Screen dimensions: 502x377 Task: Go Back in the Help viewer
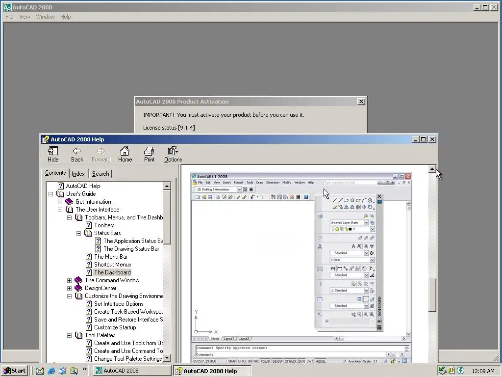tap(77, 154)
